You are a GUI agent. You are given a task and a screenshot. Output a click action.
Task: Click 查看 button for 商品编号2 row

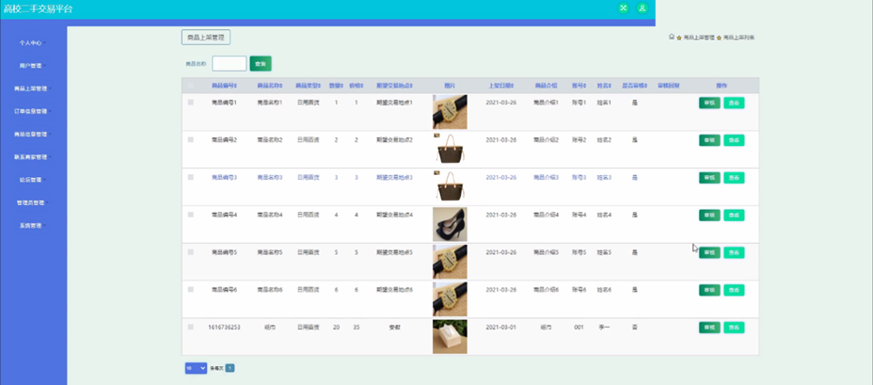click(x=734, y=140)
